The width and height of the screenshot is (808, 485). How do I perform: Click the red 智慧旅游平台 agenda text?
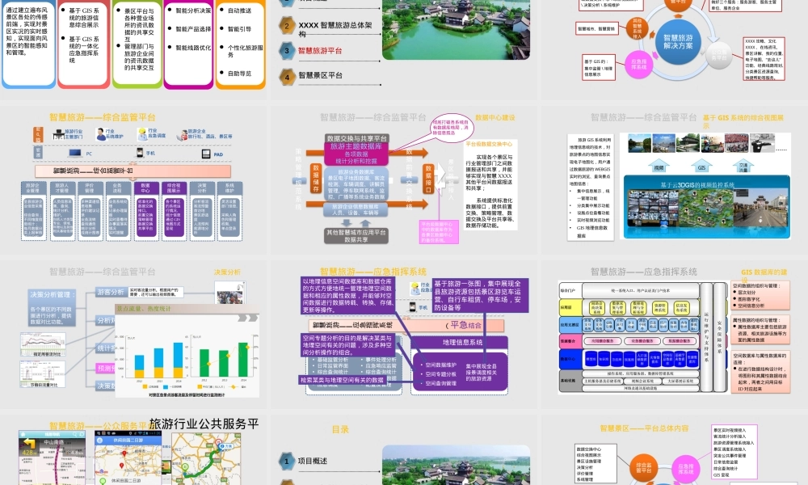click(x=319, y=50)
